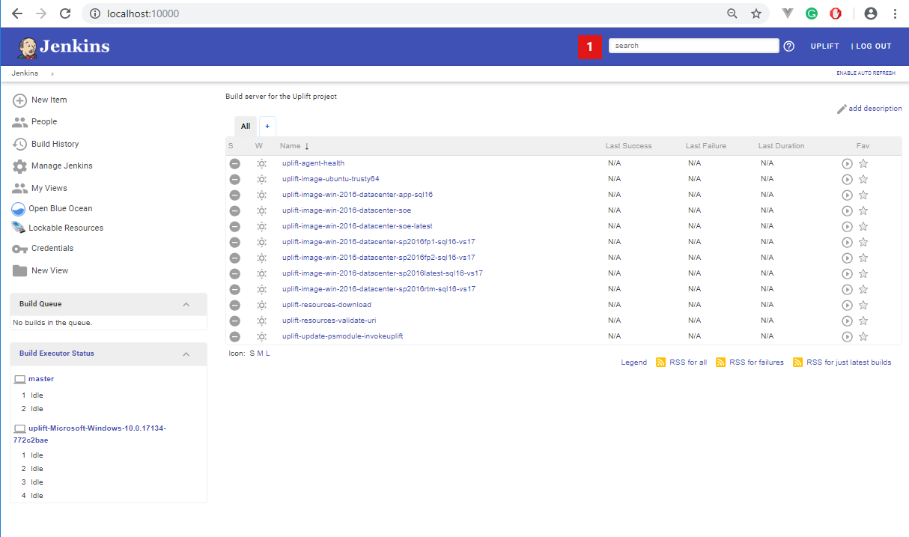
Task: Open RSS for failures feed
Action: [750, 362]
